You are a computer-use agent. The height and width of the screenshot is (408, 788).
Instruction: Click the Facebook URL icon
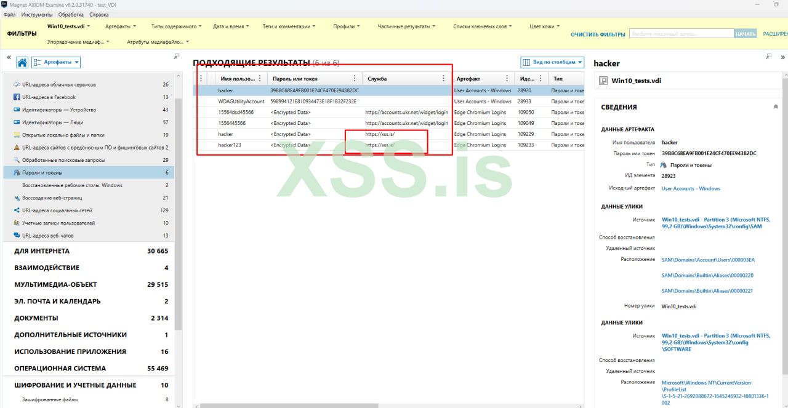click(x=17, y=97)
